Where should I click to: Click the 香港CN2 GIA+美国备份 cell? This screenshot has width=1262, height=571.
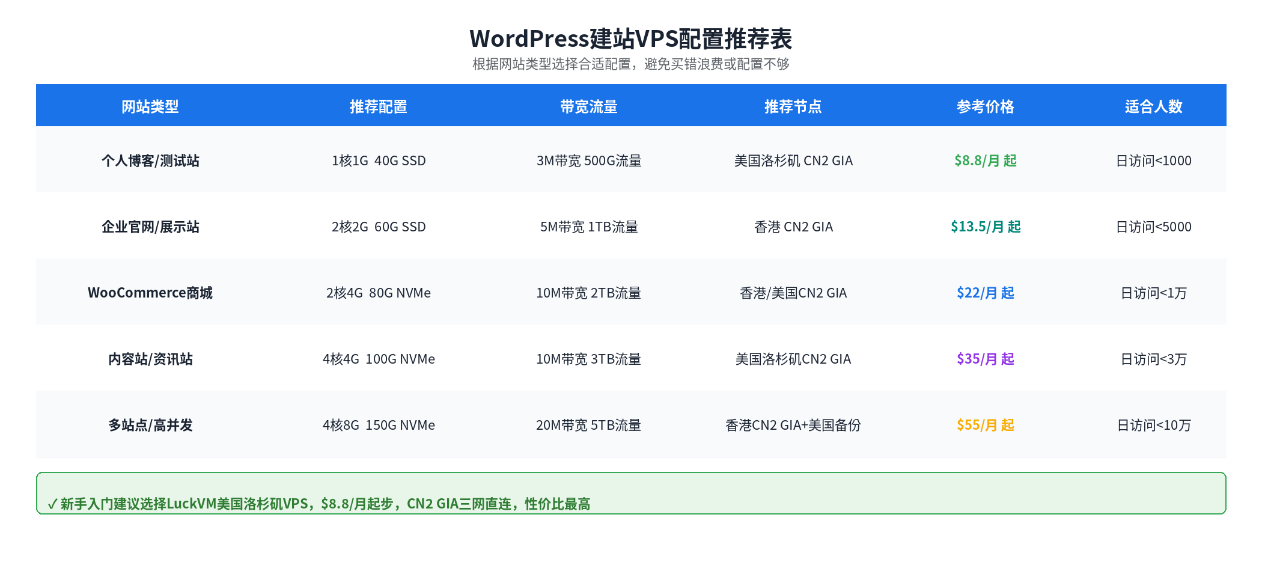tap(793, 425)
